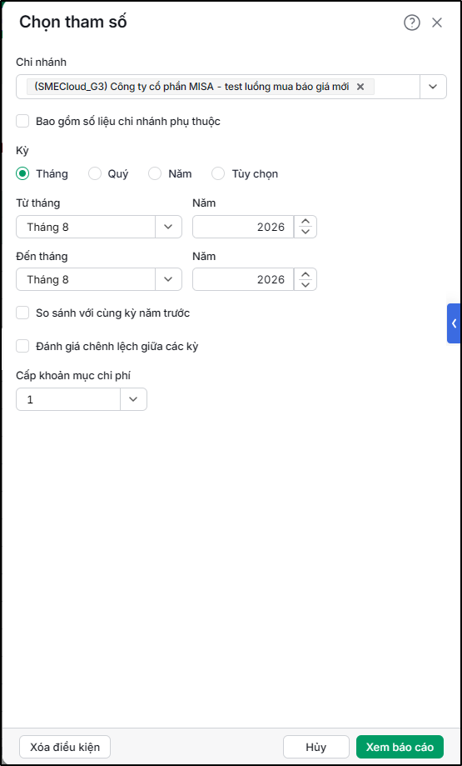Select the Tùy chọn period option

point(218,173)
